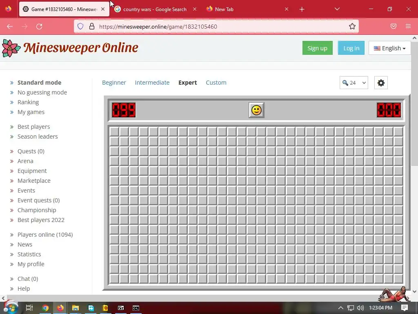418x314 pixels.
Task: Click the network tray icon
Action: 351,308
